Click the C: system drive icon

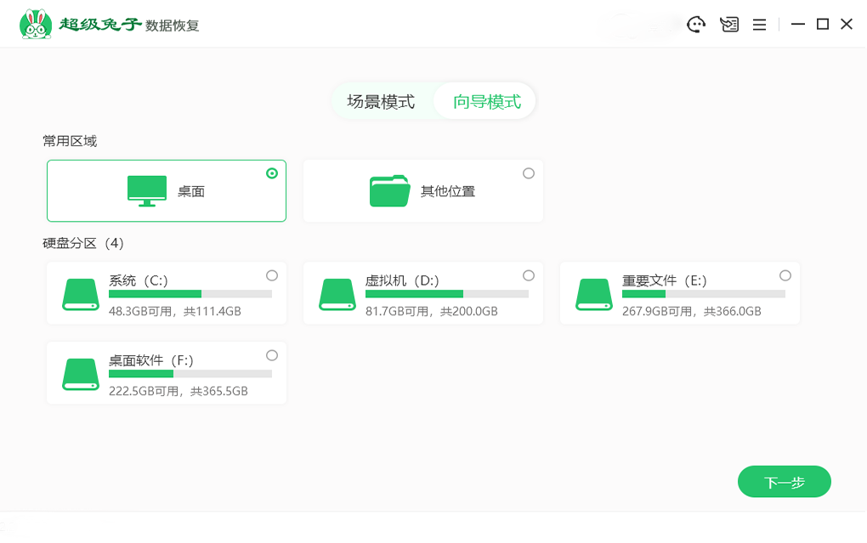[x=81, y=293]
